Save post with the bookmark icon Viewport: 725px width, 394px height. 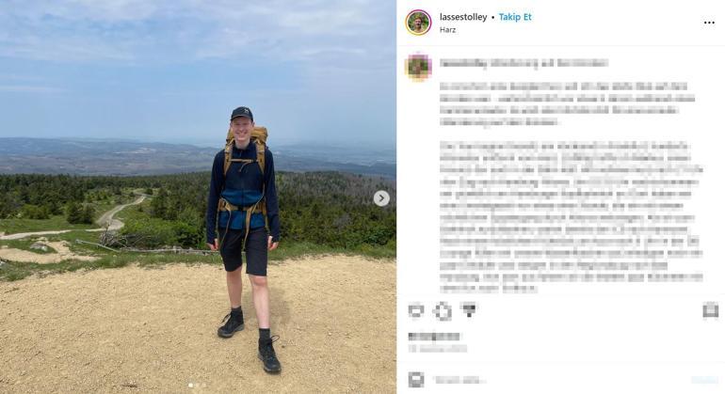pos(711,311)
